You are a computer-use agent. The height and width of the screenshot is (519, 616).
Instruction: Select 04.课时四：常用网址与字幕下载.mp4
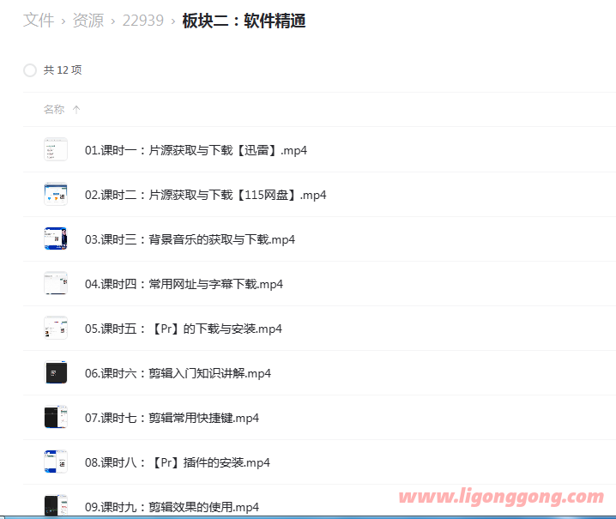coord(184,284)
